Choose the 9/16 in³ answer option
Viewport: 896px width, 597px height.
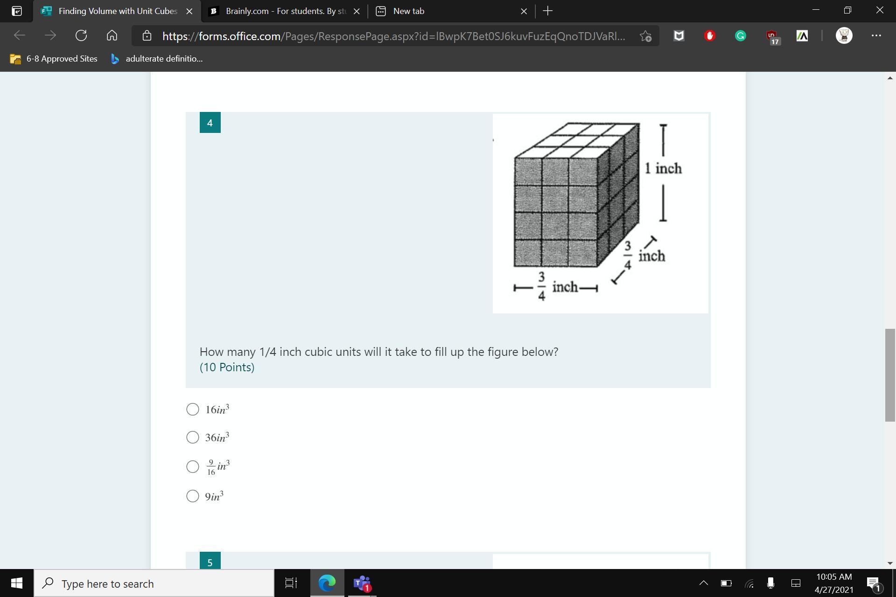point(193,466)
